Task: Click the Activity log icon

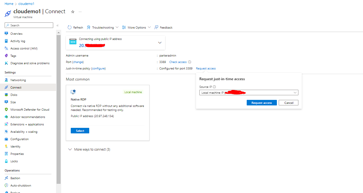Action: [x=6, y=41]
